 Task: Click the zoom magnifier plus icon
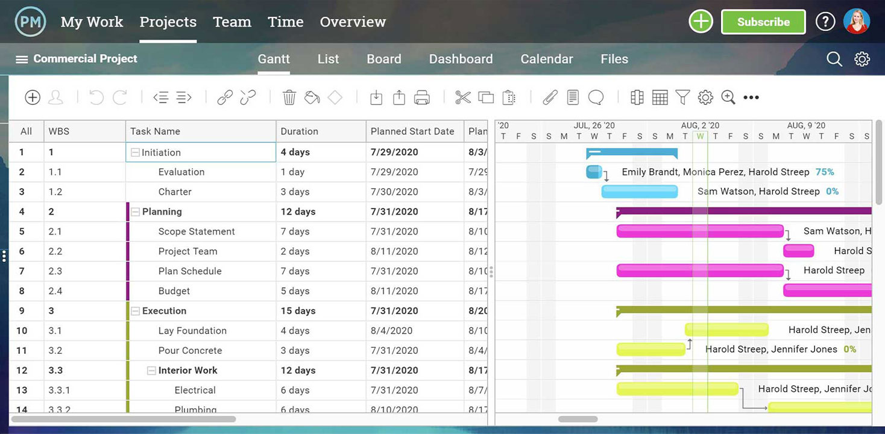(728, 97)
